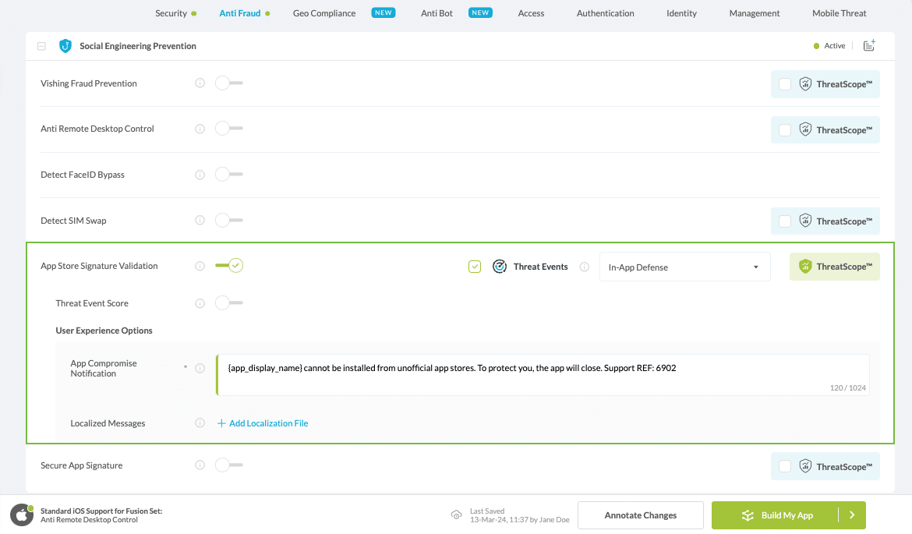The image size is (912, 534).
Task: Click the Annotate Changes button
Action: point(641,515)
